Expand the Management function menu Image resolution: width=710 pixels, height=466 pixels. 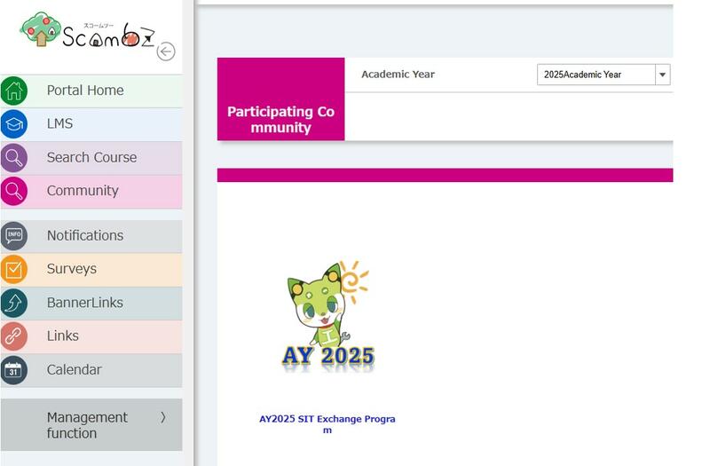(x=162, y=417)
